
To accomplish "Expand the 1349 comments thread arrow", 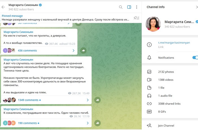I will click(x=88, y=100).
